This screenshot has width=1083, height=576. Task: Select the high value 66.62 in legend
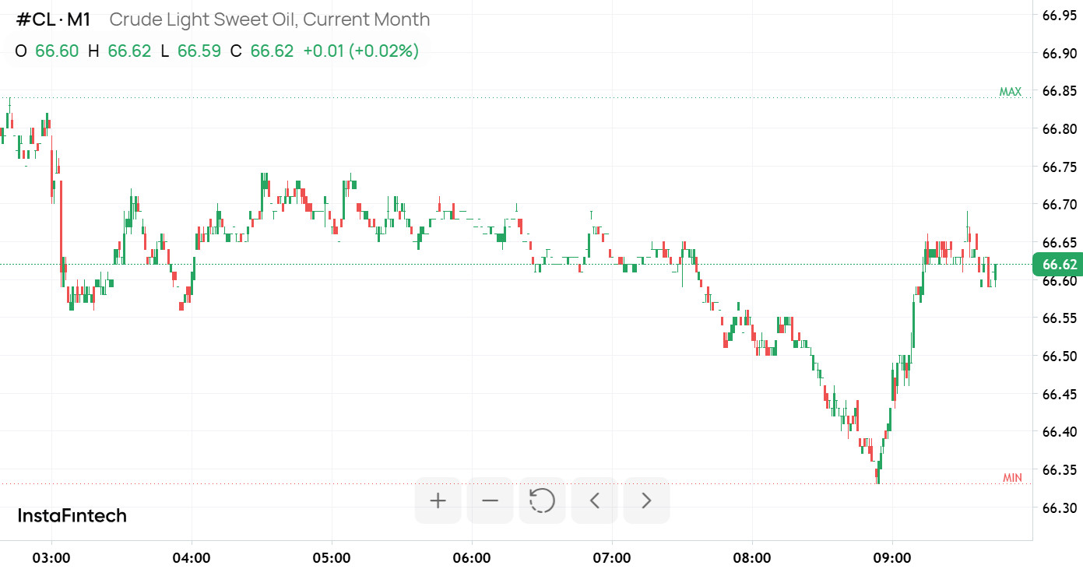[x=129, y=51]
